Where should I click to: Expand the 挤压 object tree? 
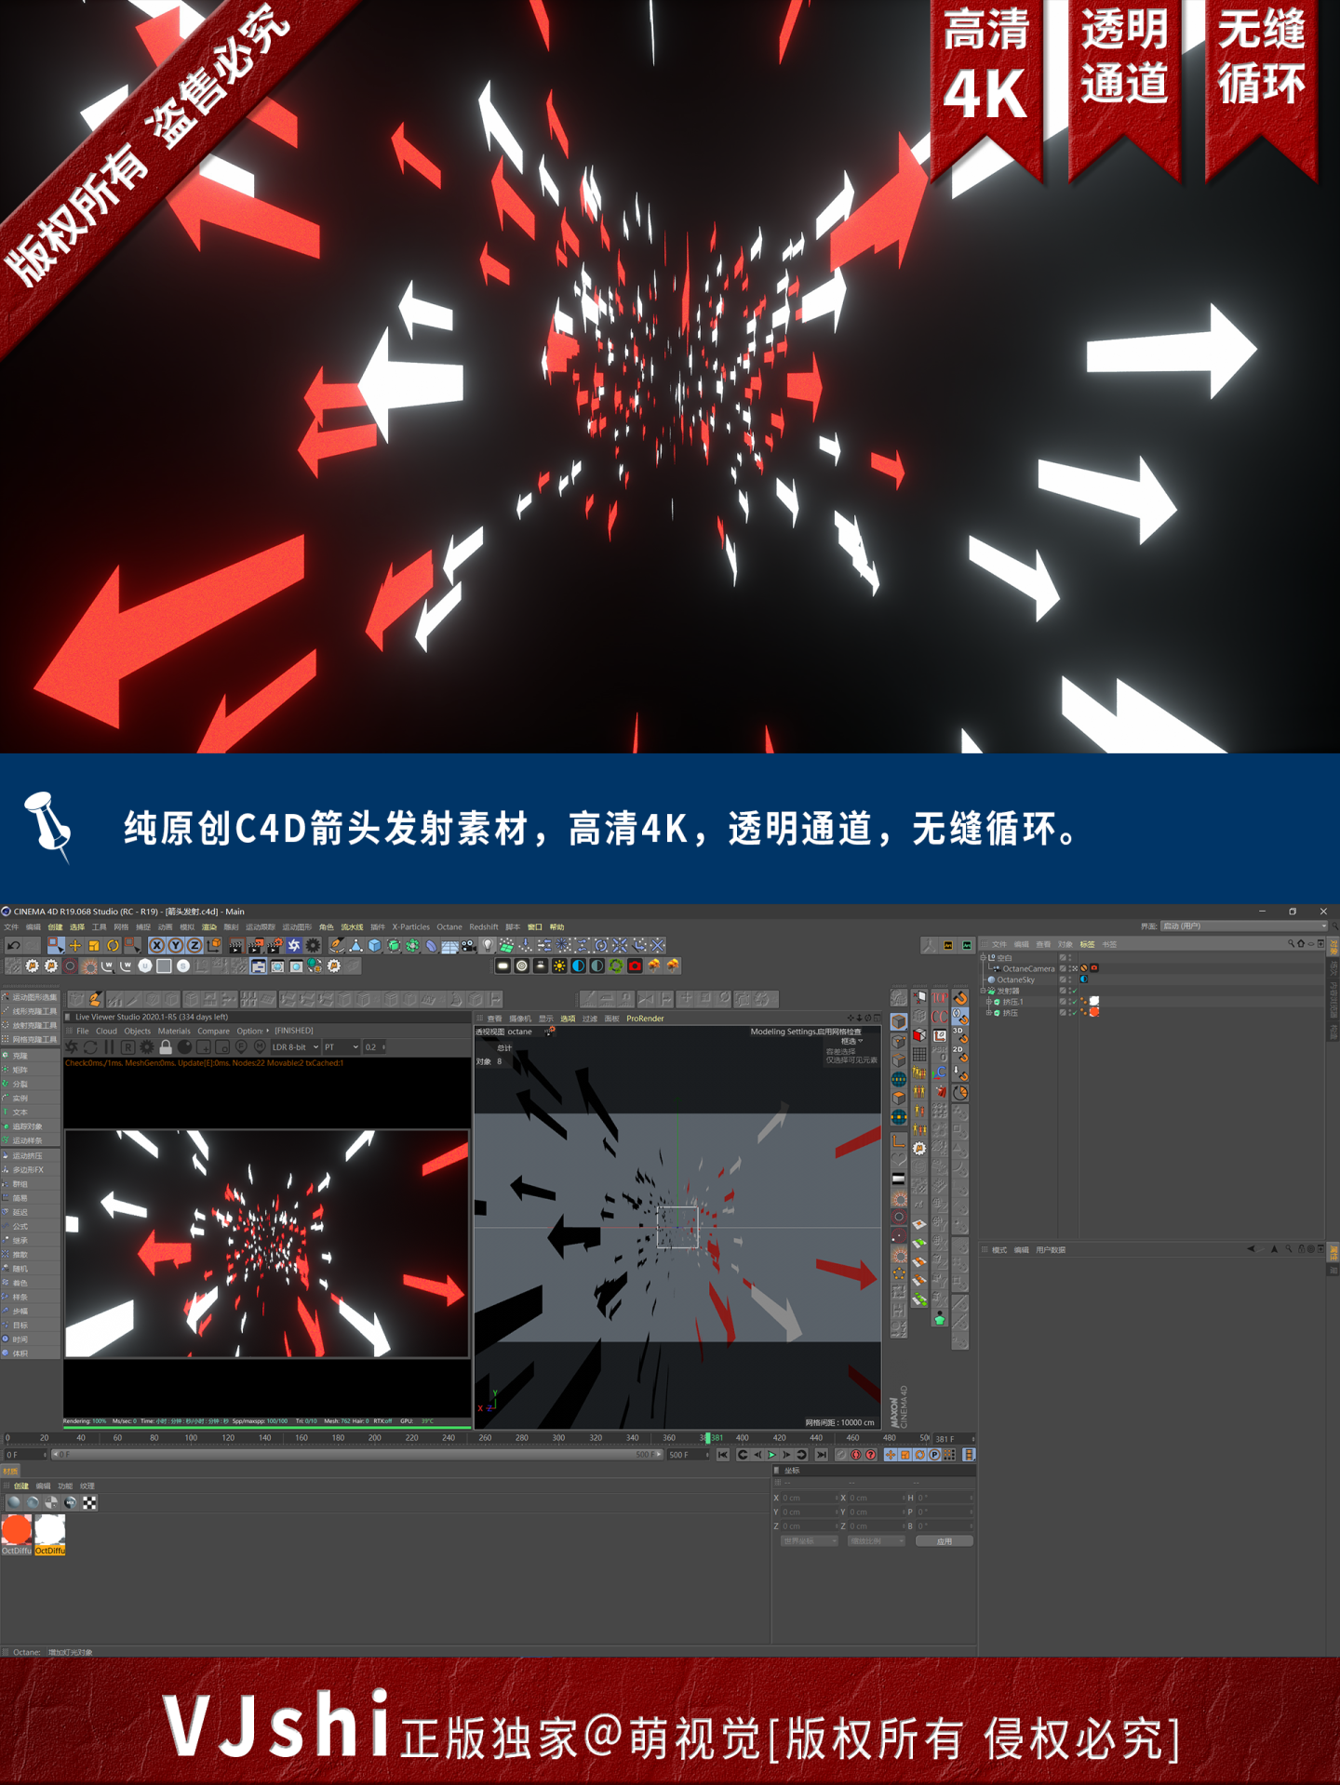pyautogui.click(x=988, y=1013)
